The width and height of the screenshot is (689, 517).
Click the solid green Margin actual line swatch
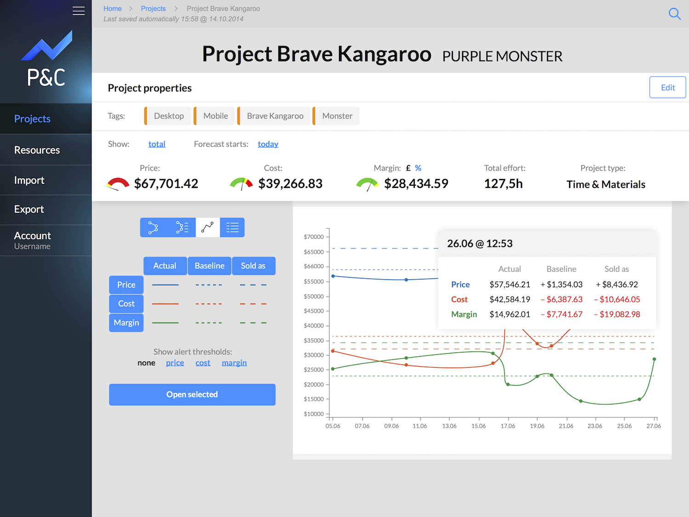pos(165,323)
